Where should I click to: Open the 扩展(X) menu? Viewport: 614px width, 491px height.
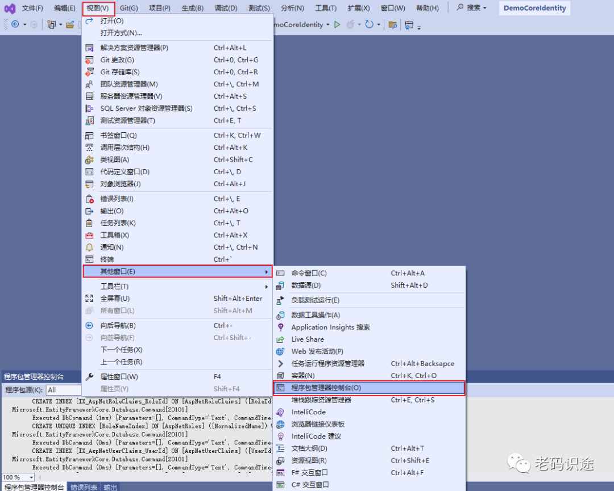coord(358,8)
